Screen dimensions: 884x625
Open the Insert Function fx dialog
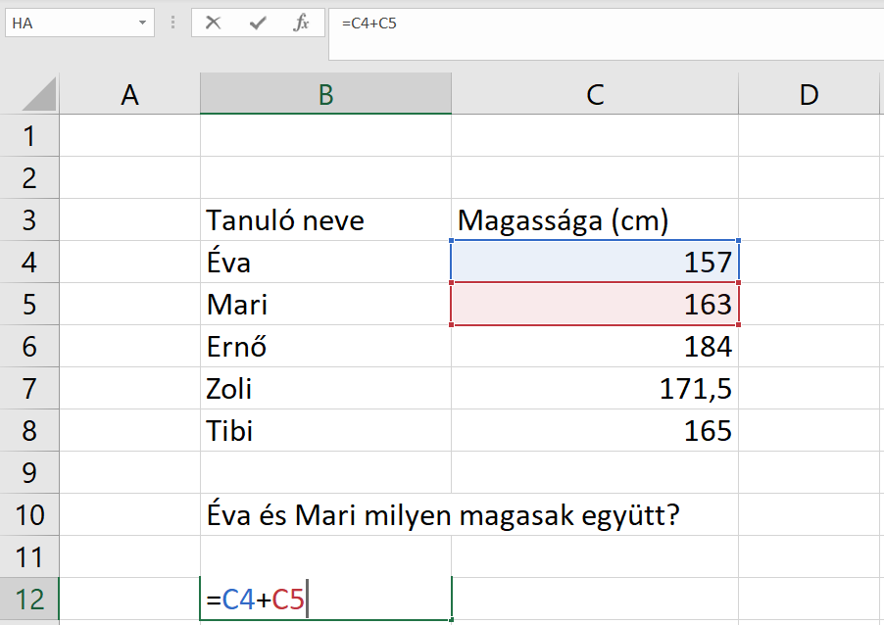(302, 23)
